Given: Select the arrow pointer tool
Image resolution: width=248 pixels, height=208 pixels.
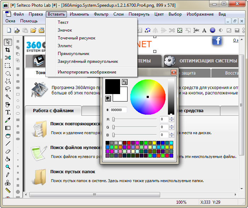Looking at the screenshot, I should pos(8,42).
